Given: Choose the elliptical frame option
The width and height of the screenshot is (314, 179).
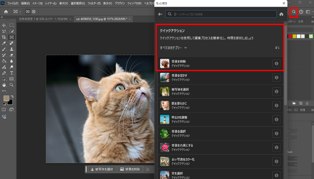Looking at the screenshot, I should tap(34, 12).
